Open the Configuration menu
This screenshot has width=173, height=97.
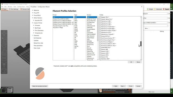(x=21, y=7)
